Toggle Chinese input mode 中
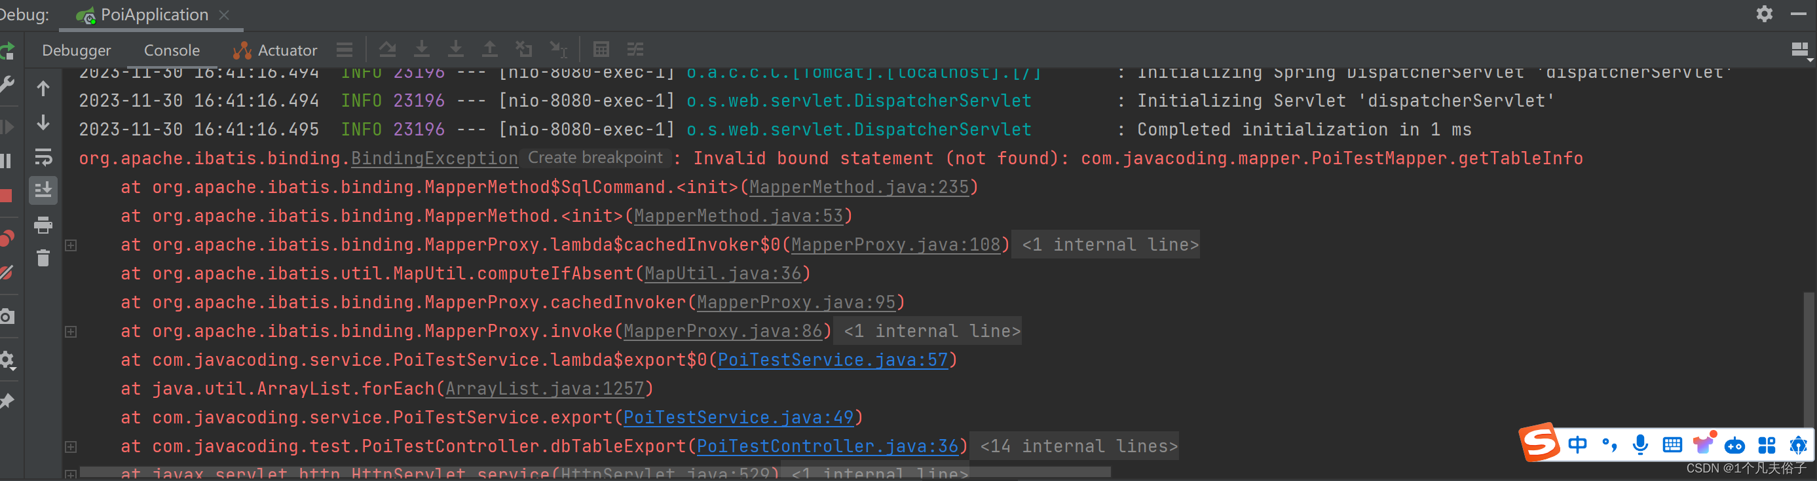Viewport: 1817px width, 481px height. (1577, 445)
